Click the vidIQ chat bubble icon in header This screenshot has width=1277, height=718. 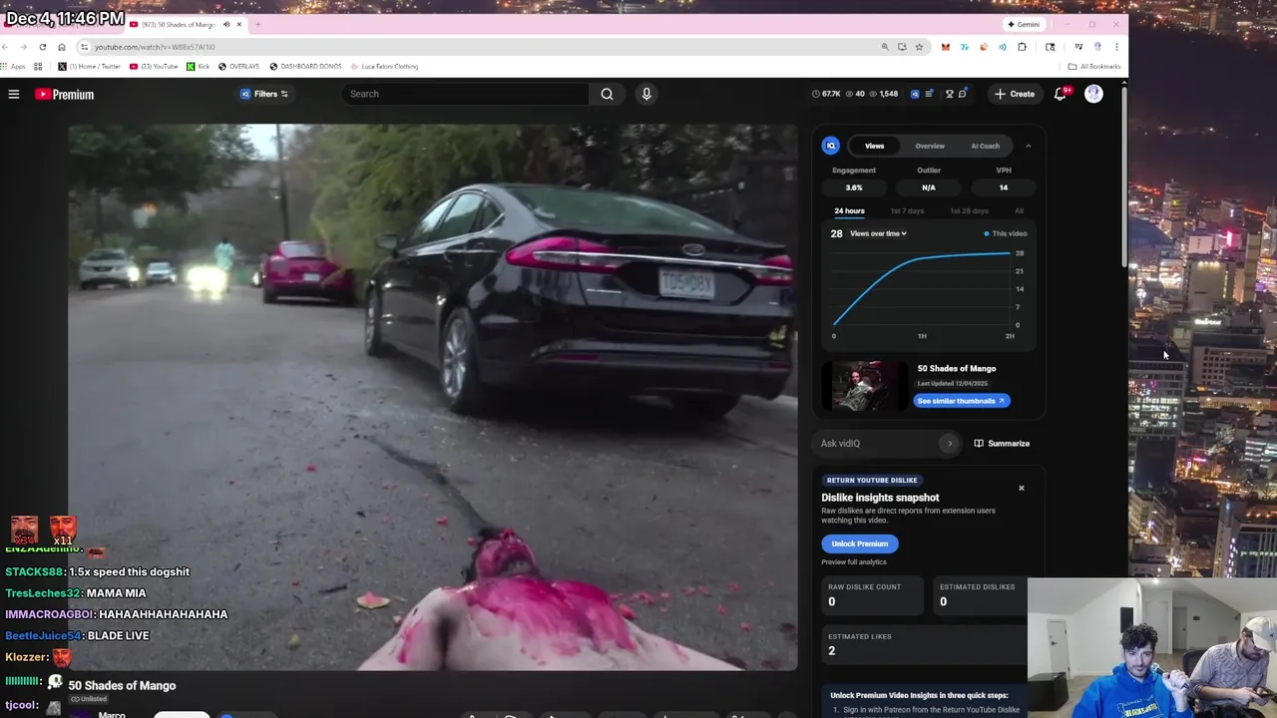click(963, 94)
